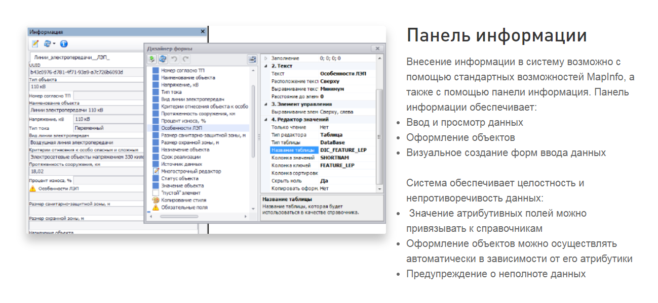658x303 pixels.
Task: Select 'Назначение объекта' in designer list
Action: 185,150
